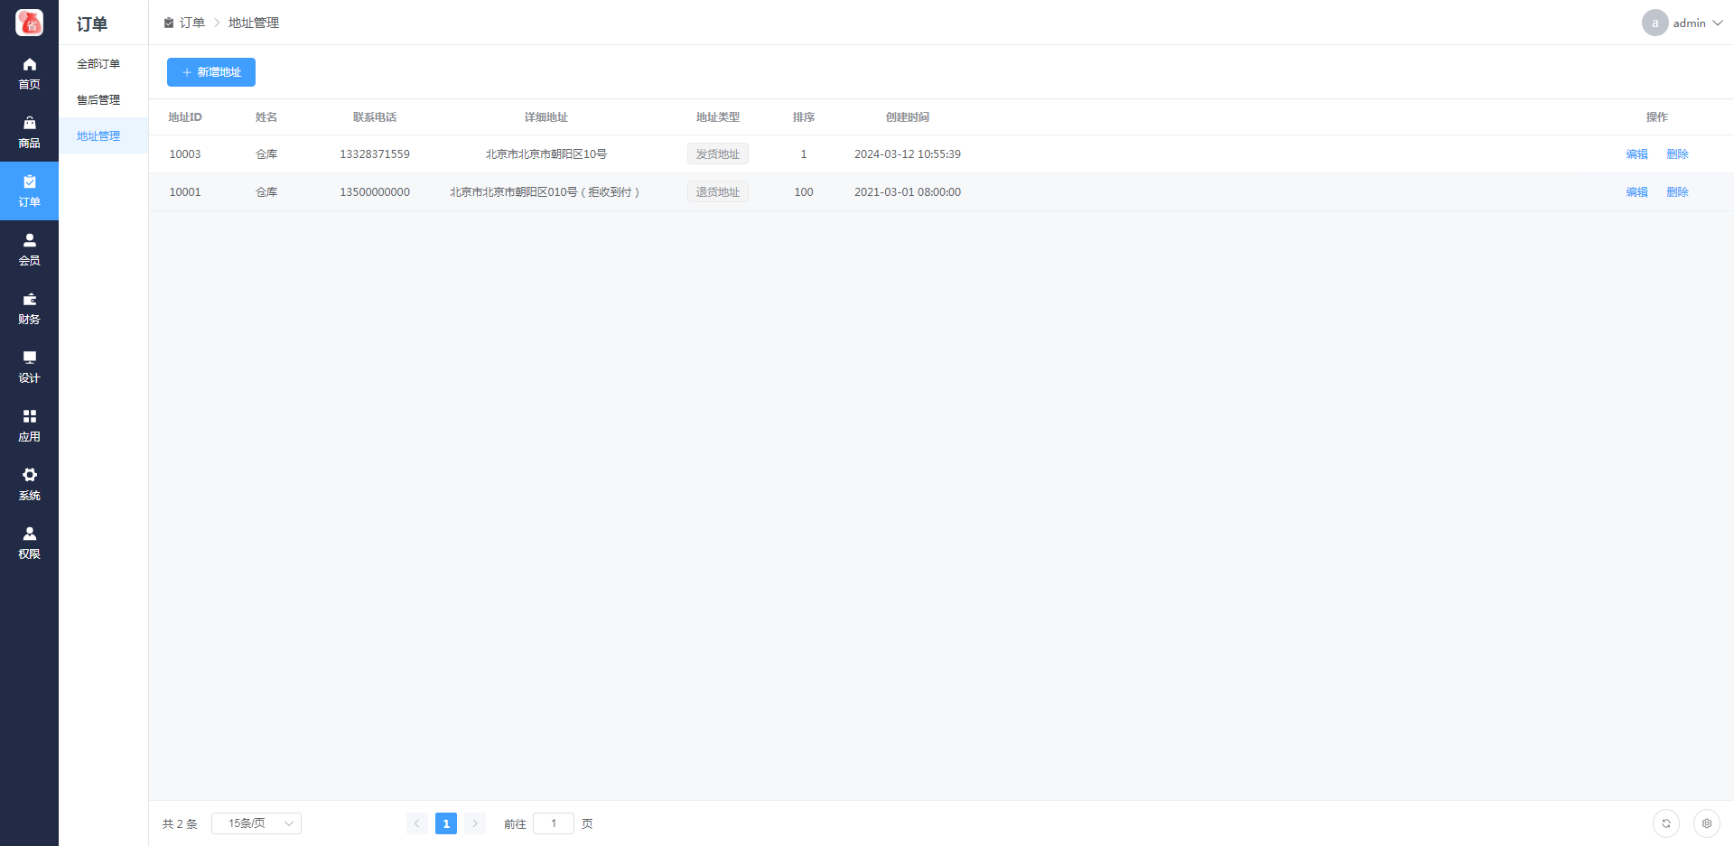Click the refresh table icon at bottom right

[x=1666, y=823]
